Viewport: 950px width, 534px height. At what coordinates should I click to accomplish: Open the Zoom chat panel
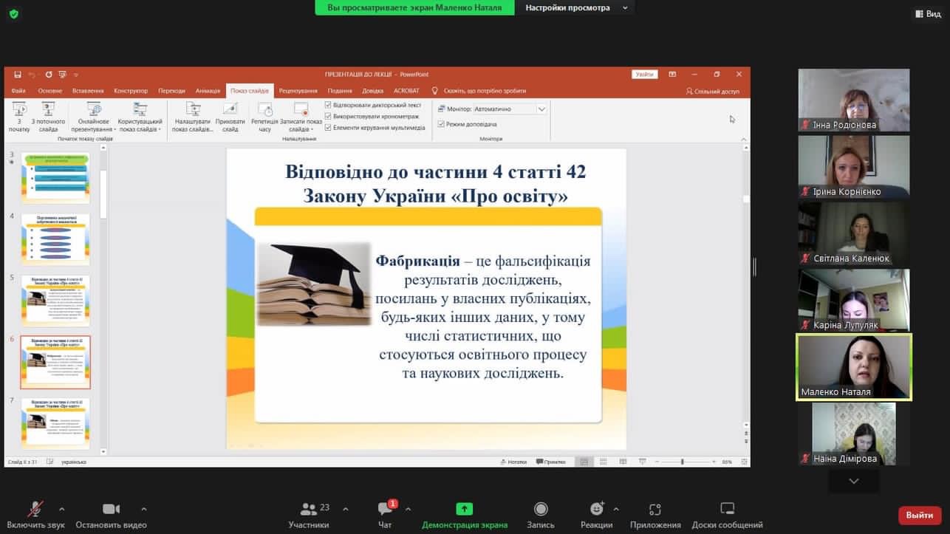[x=385, y=516]
